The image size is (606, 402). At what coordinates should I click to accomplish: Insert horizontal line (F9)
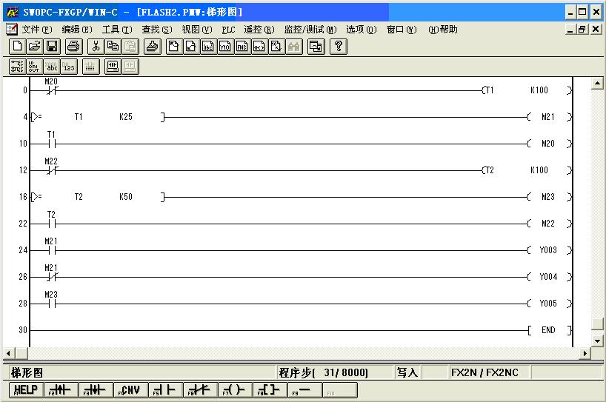pos(304,390)
